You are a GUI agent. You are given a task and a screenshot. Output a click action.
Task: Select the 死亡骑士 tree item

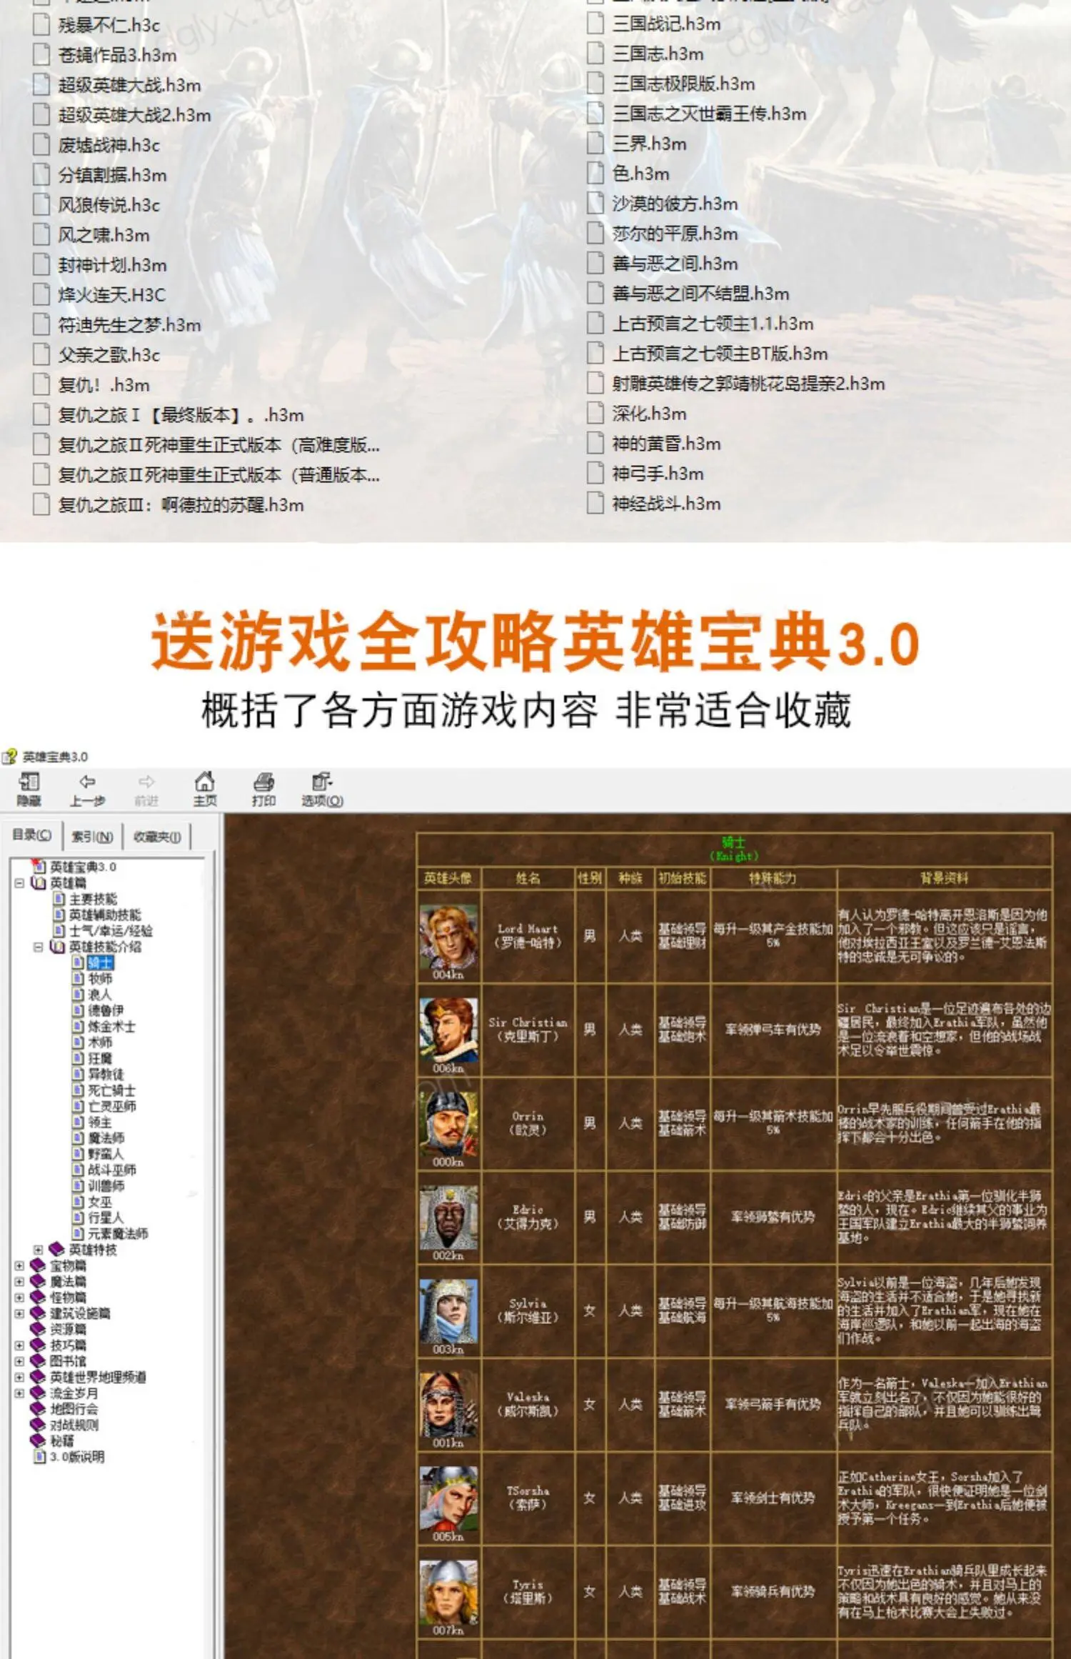111,1090
